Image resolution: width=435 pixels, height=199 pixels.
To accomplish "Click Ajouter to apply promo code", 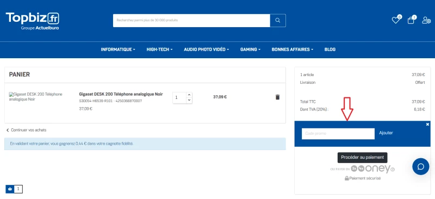I will point(386,133).
